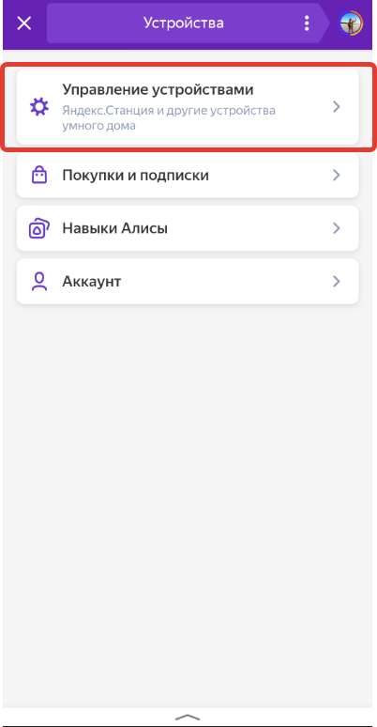Viewport: 377px width, 727px height.
Task: Close the Устройства screen with the X
Action: (24, 23)
